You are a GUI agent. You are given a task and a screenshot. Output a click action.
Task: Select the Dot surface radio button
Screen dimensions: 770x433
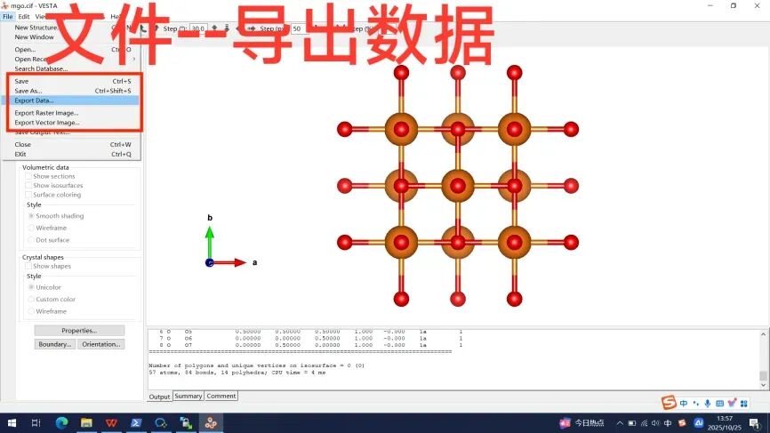31,240
